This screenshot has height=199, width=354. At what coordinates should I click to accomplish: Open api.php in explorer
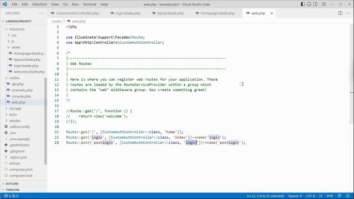click(x=17, y=84)
